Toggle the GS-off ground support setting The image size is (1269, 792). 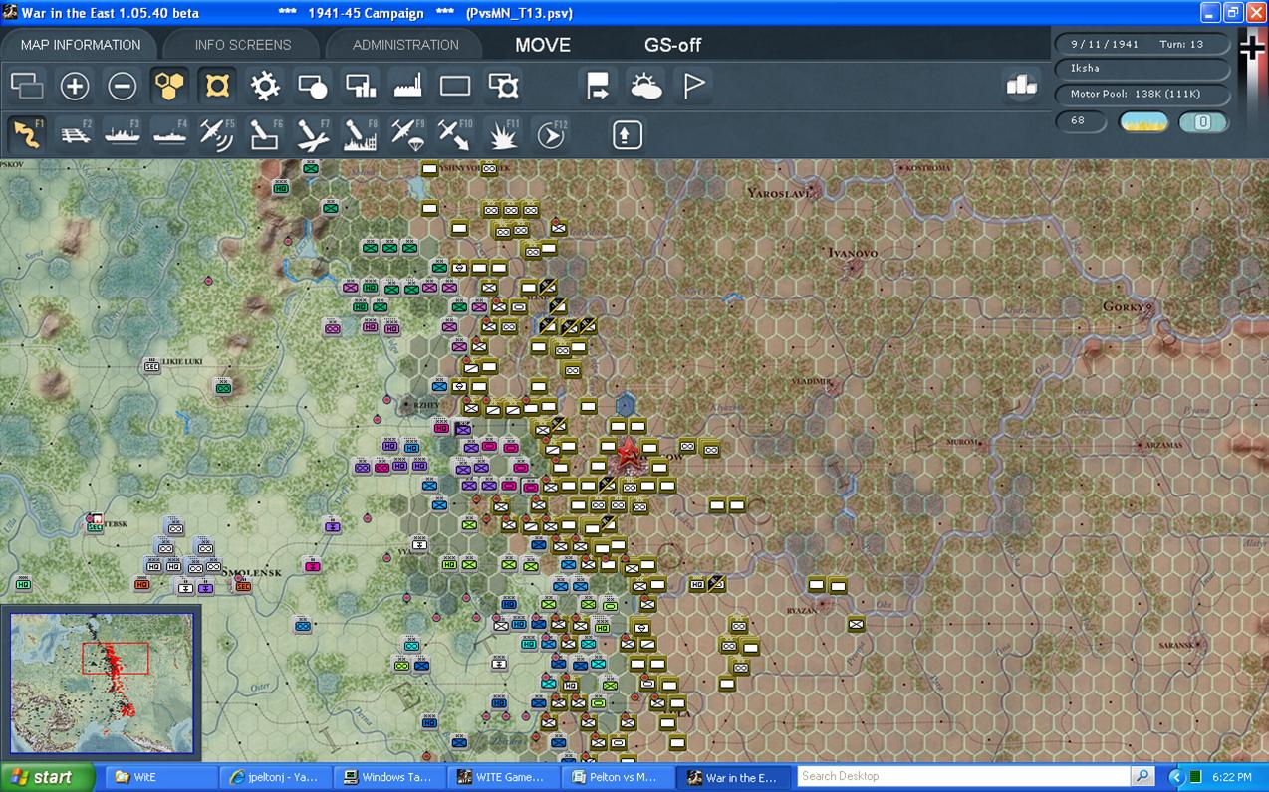pos(673,45)
